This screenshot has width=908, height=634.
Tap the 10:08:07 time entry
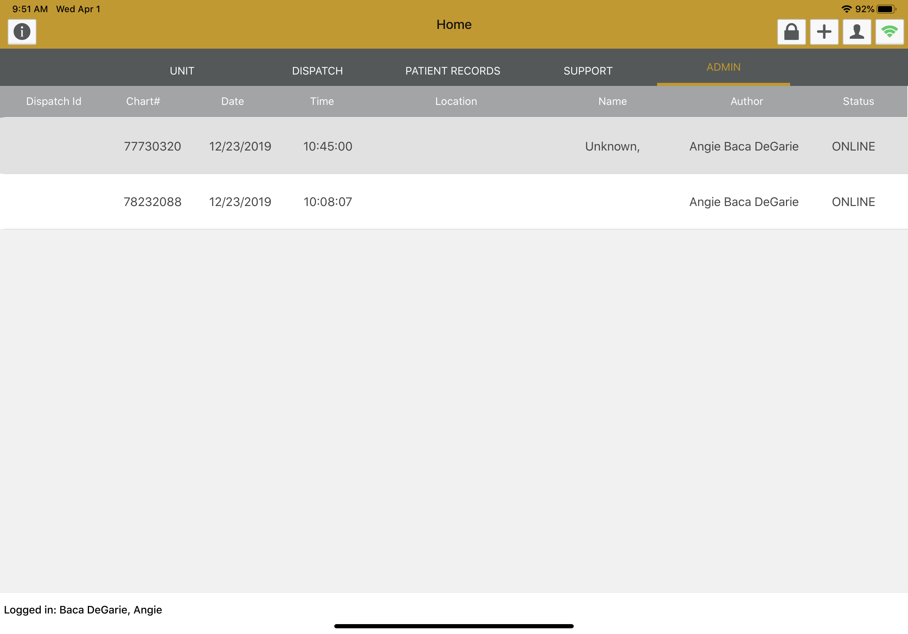(x=327, y=202)
